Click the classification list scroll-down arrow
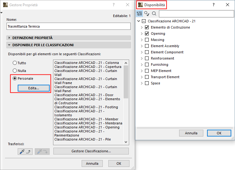This screenshot has height=170, width=235. pos(126,142)
